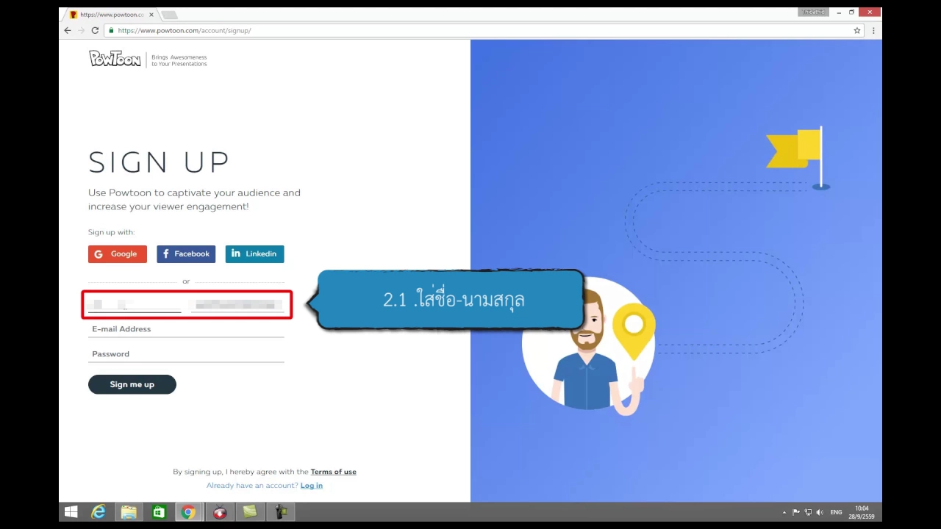Click the Google 'G' icon
The width and height of the screenshot is (941, 529).
(99, 254)
